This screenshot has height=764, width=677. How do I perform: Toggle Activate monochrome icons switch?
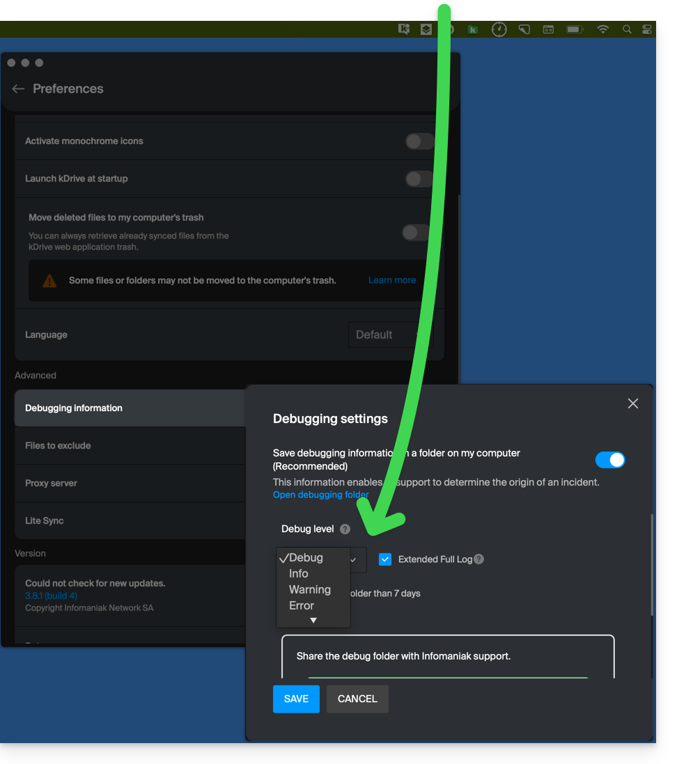click(419, 142)
